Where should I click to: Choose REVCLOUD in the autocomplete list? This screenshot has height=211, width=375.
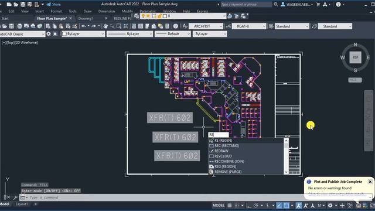tap(246, 156)
